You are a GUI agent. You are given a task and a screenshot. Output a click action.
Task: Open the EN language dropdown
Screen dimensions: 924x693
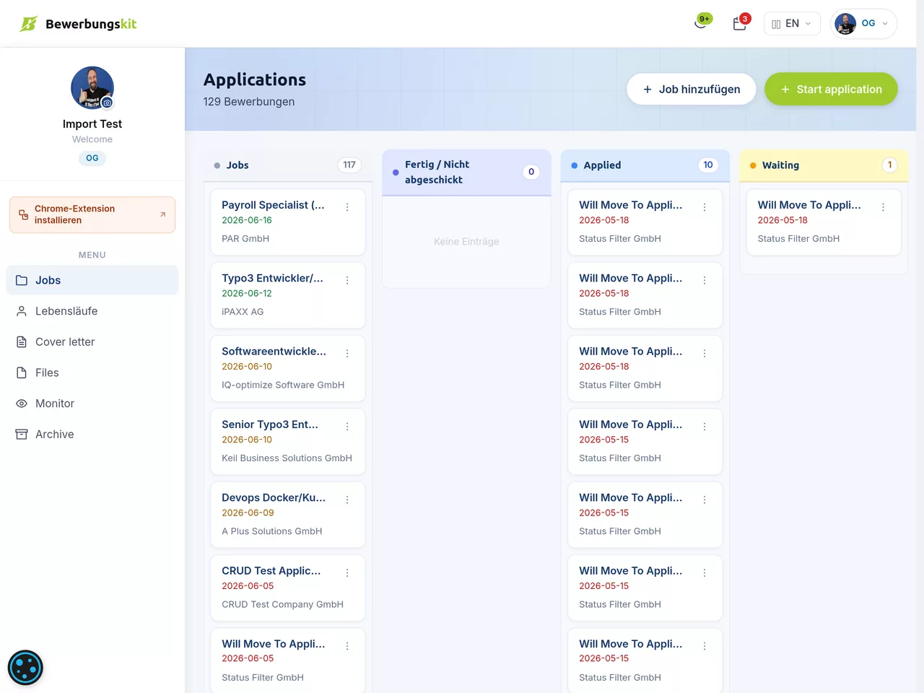792,24
